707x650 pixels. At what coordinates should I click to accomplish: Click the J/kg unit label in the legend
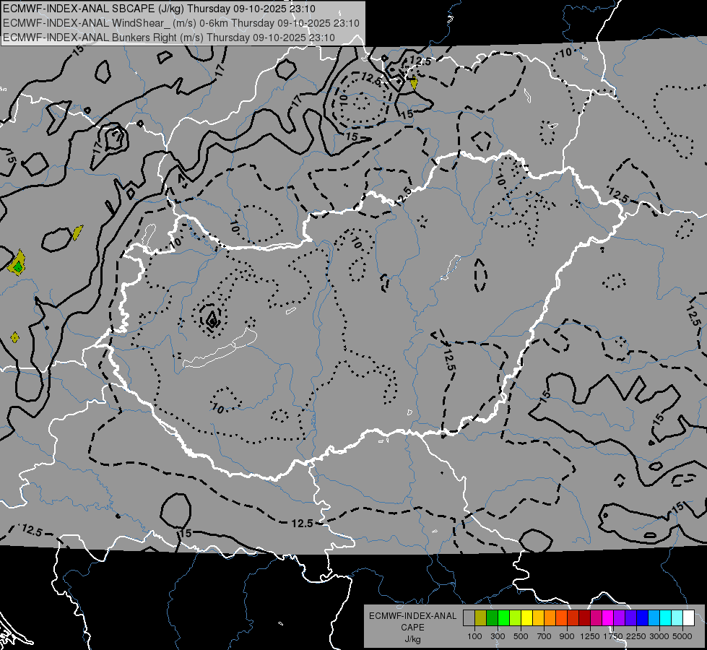(x=412, y=639)
